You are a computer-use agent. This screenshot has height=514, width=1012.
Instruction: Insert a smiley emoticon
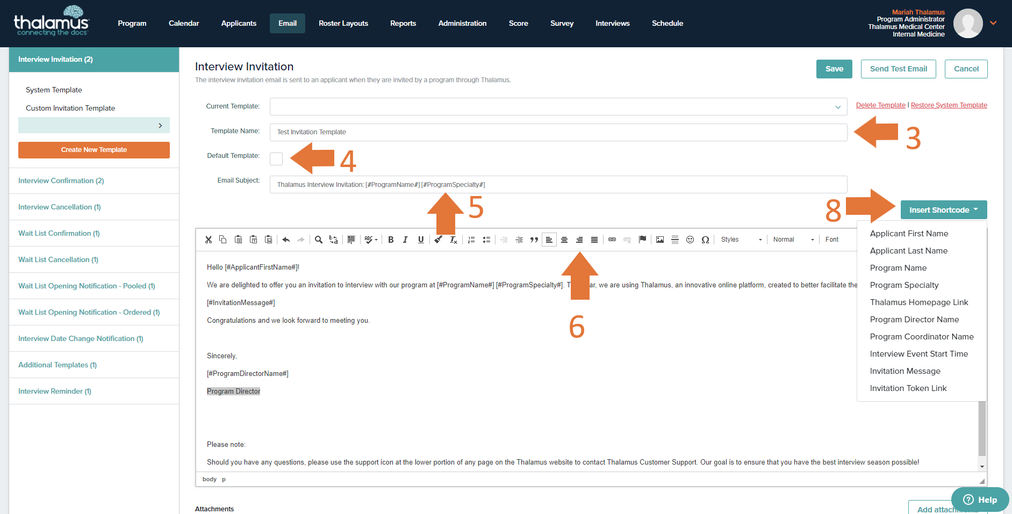[690, 240]
